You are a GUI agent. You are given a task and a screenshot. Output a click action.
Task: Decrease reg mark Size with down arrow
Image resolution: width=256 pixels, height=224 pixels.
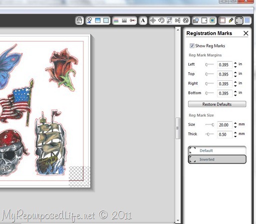click(x=235, y=127)
